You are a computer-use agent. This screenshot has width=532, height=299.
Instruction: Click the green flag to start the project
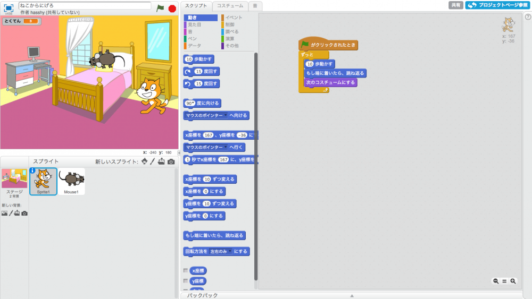160,8
